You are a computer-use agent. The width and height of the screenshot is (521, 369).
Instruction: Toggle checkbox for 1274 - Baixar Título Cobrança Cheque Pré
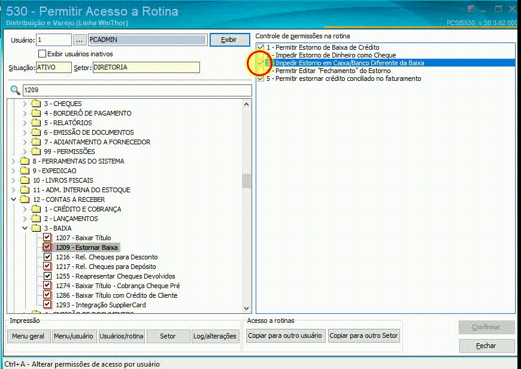click(x=47, y=286)
